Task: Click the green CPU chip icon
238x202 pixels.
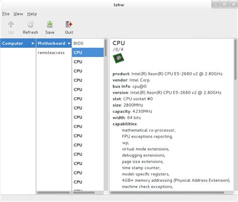Action: [x=118, y=58]
